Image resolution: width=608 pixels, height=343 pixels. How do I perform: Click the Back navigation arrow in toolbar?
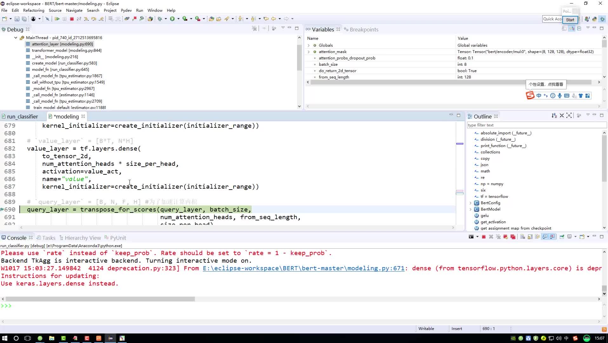274,19
